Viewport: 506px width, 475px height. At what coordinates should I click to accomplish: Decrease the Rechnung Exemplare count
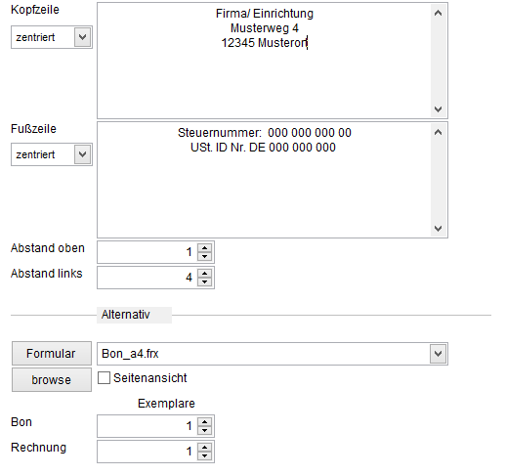tap(204, 455)
